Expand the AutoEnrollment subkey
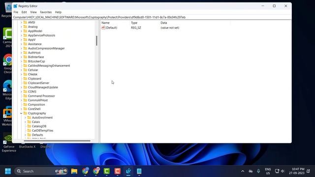This screenshot has width=315, height=177. click(x=25, y=118)
